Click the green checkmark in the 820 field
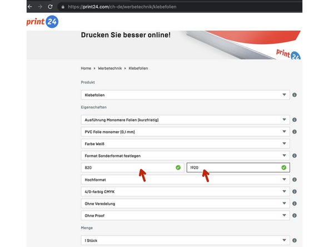 point(178,167)
